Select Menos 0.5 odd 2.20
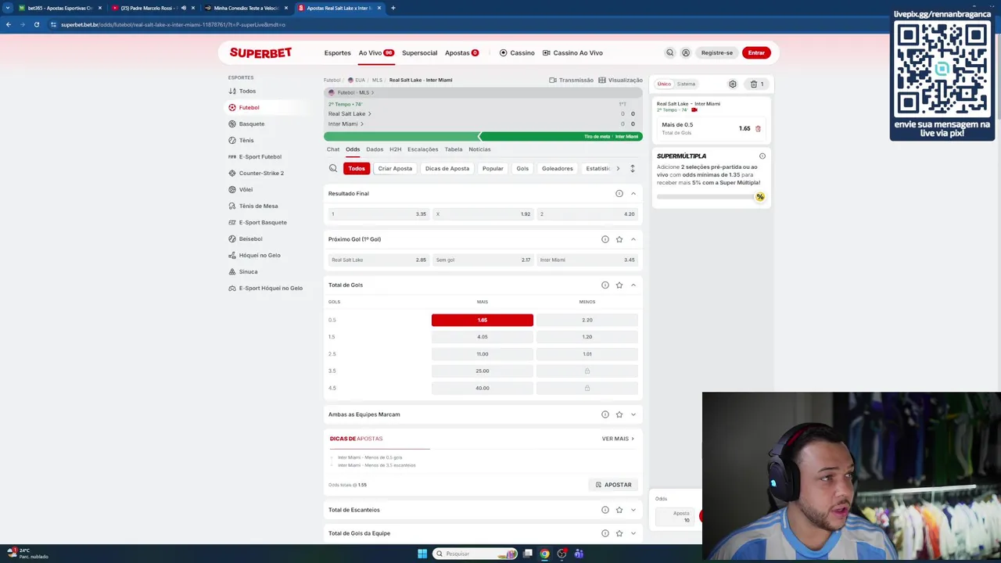 [x=587, y=320]
